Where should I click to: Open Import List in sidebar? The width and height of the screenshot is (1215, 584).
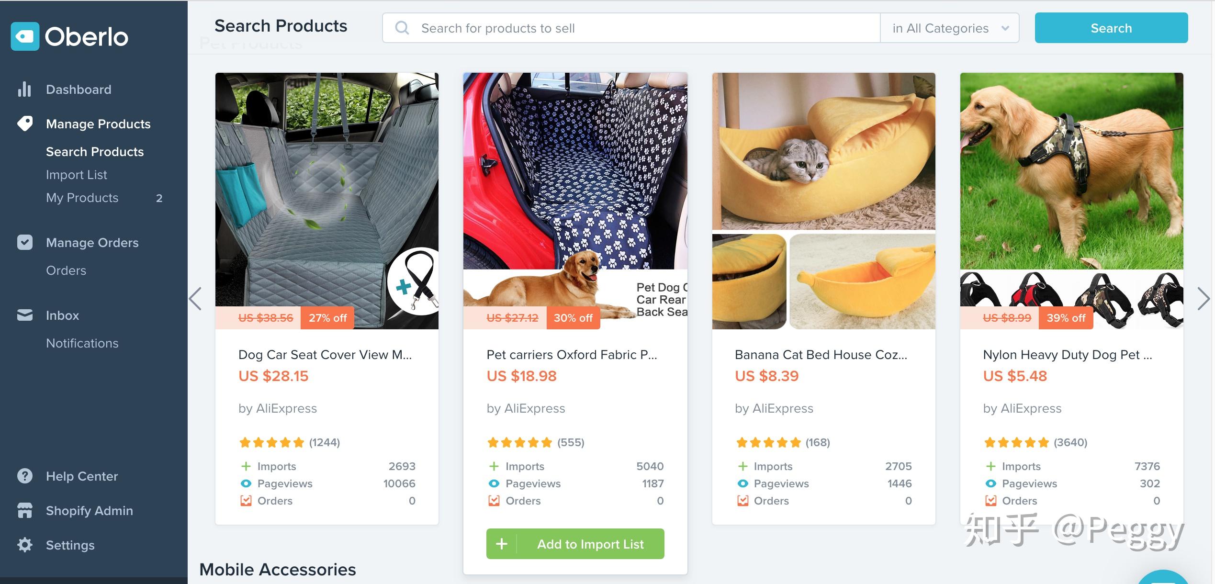pos(77,175)
